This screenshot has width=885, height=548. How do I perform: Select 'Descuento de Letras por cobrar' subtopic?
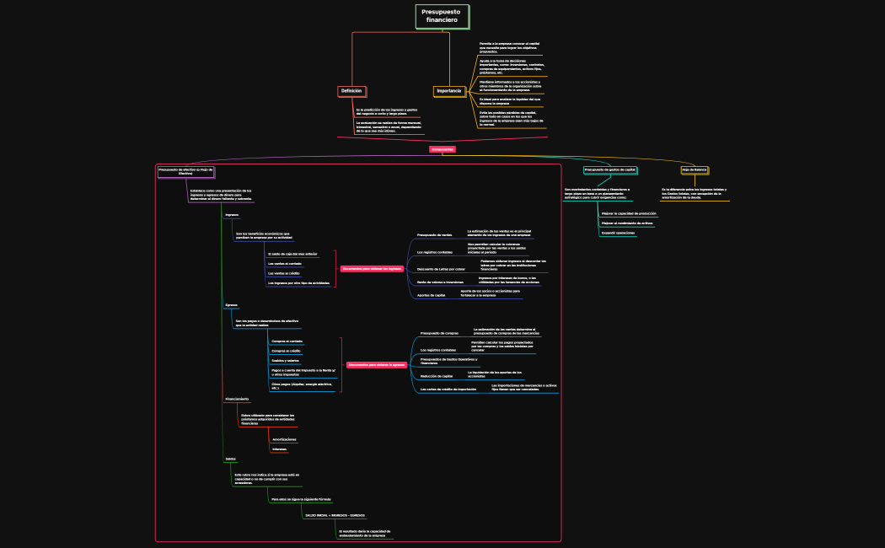(441, 269)
